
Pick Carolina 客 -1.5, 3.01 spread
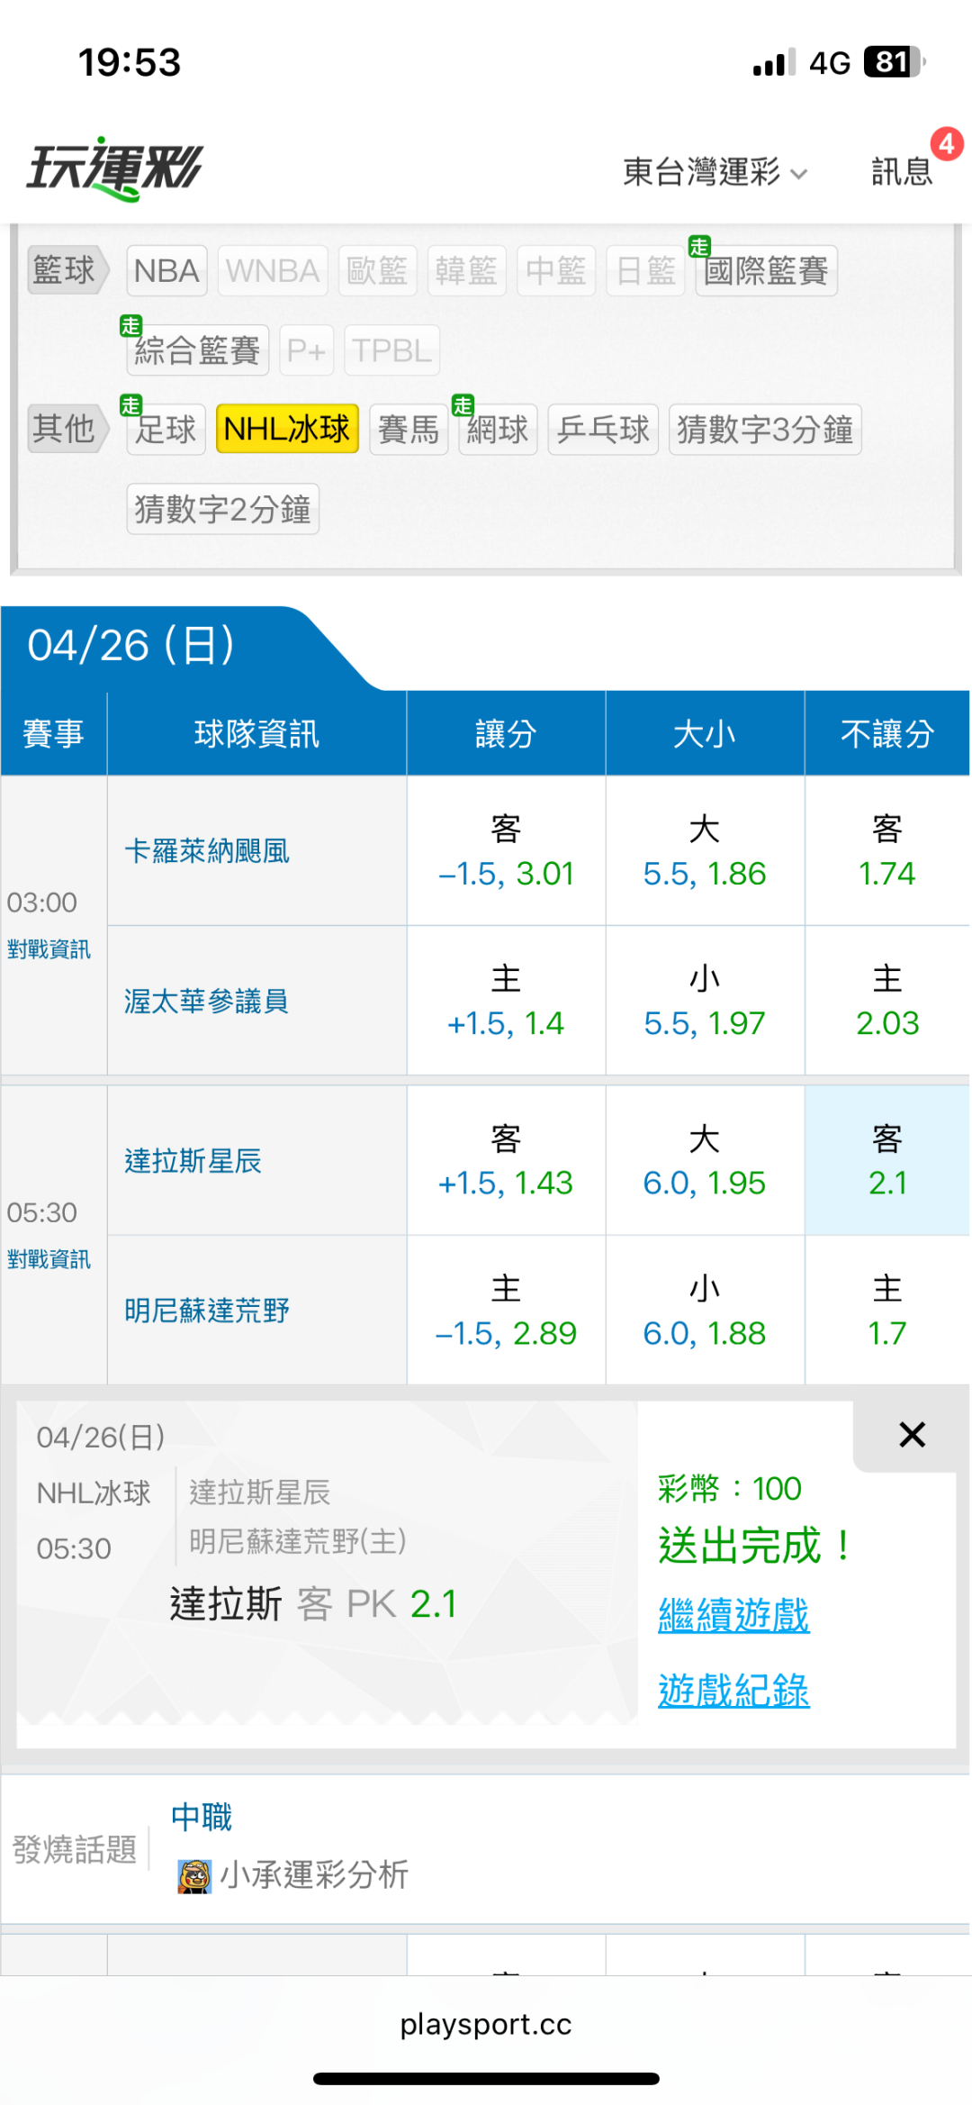[x=506, y=851]
